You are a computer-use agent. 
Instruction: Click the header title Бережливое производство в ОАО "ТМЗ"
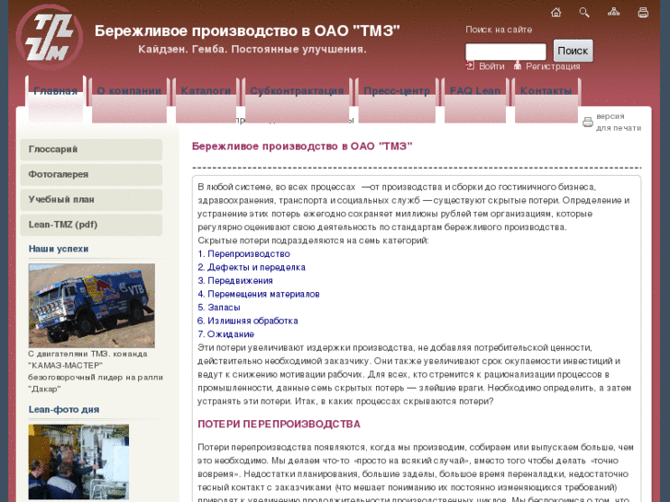[x=247, y=30]
